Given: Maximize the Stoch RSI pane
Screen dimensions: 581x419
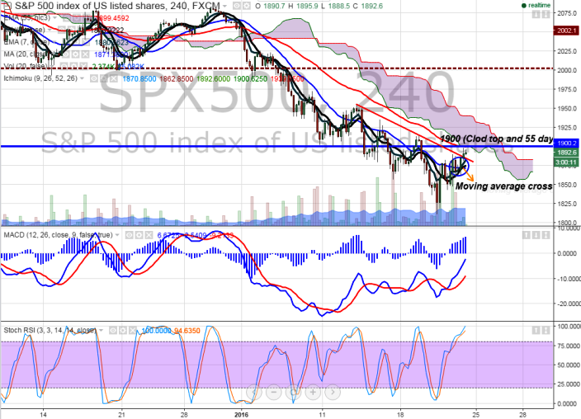Looking at the screenshot, I should coord(546,330).
